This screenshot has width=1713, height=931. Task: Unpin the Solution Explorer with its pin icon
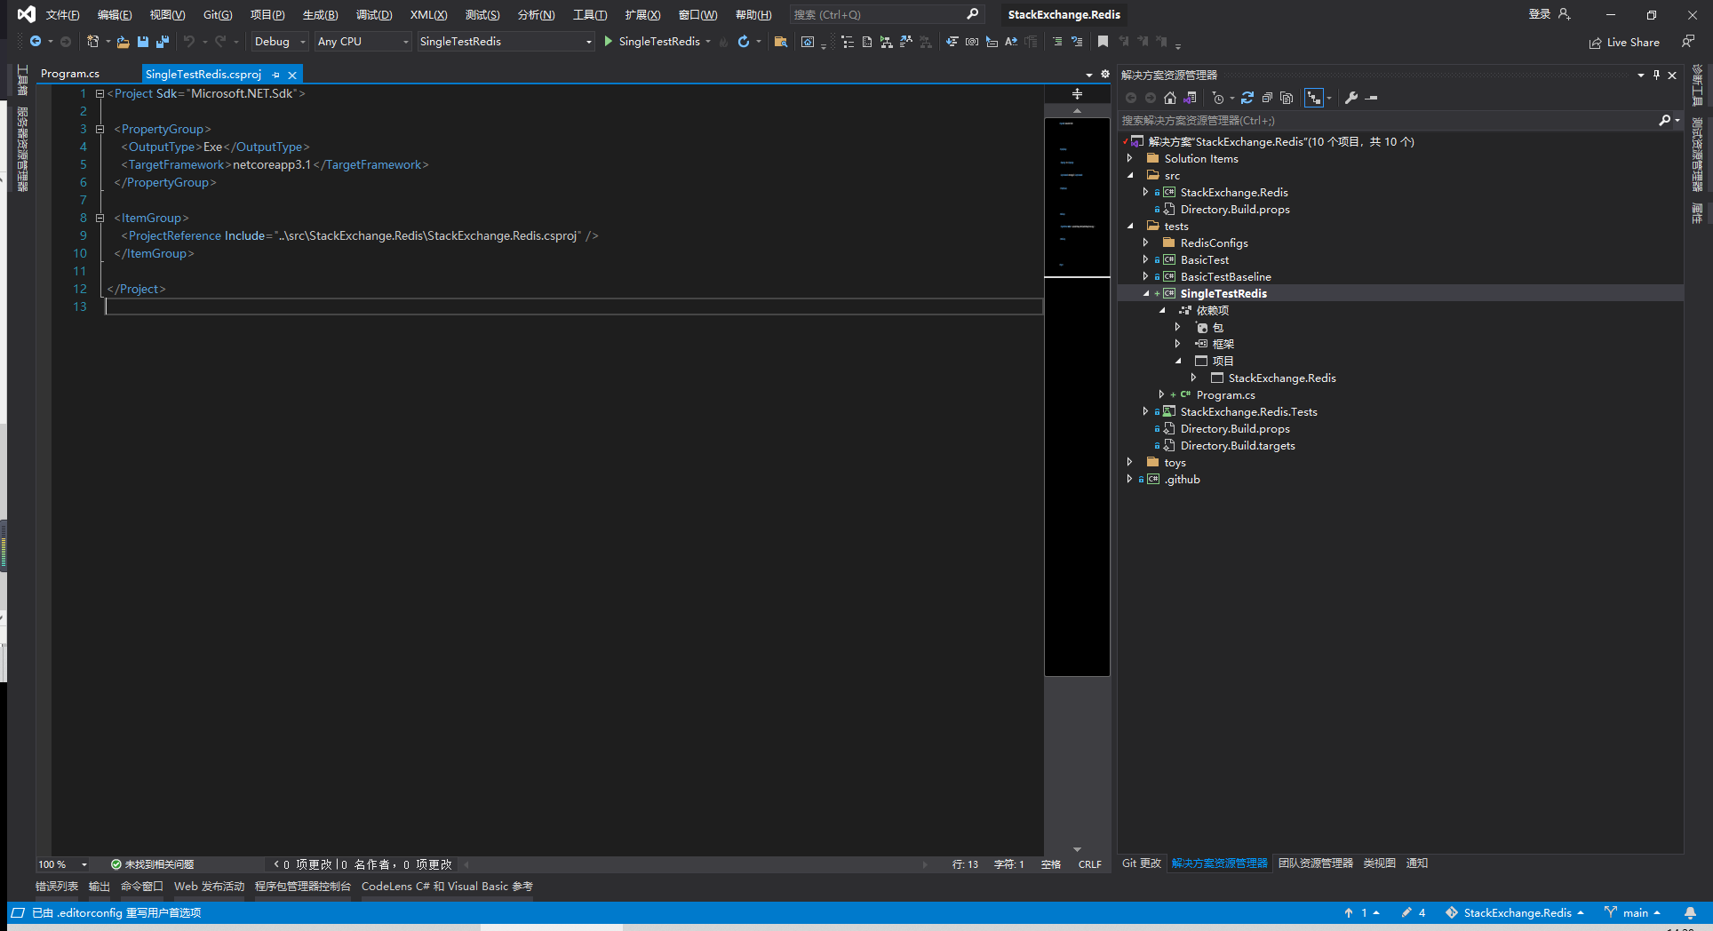(1655, 75)
